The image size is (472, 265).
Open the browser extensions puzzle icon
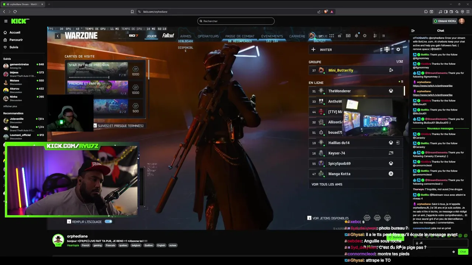pos(426,11)
